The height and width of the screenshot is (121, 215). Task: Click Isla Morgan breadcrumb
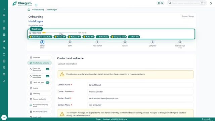click(52, 10)
